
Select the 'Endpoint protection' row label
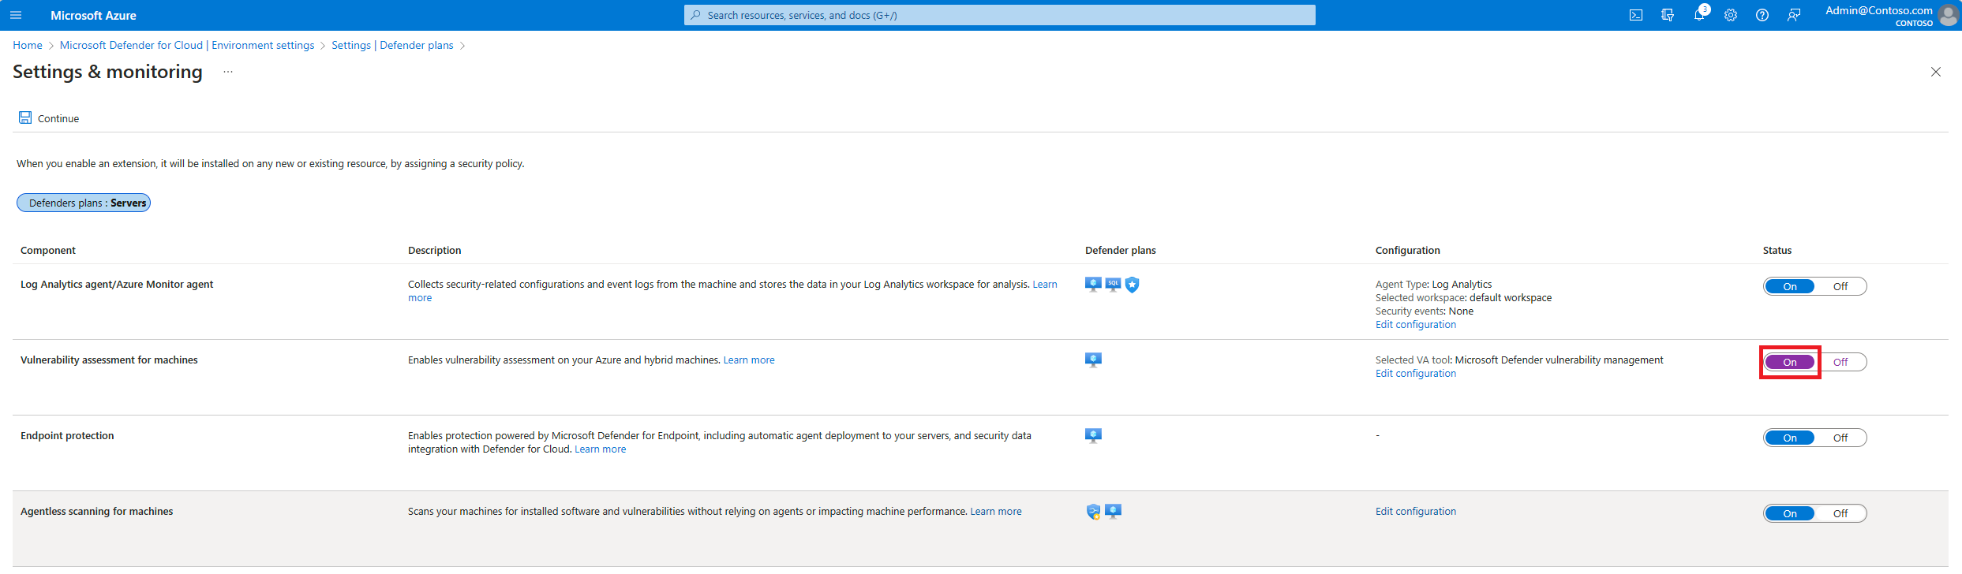click(x=67, y=436)
